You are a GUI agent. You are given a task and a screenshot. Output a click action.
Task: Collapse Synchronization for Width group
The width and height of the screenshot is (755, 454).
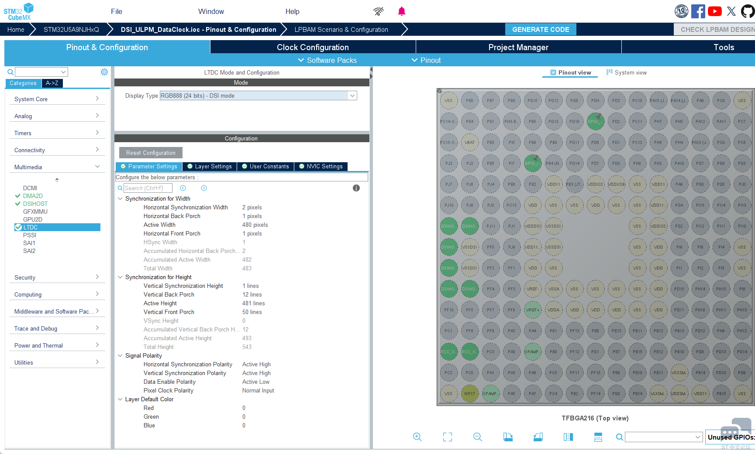point(120,198)
